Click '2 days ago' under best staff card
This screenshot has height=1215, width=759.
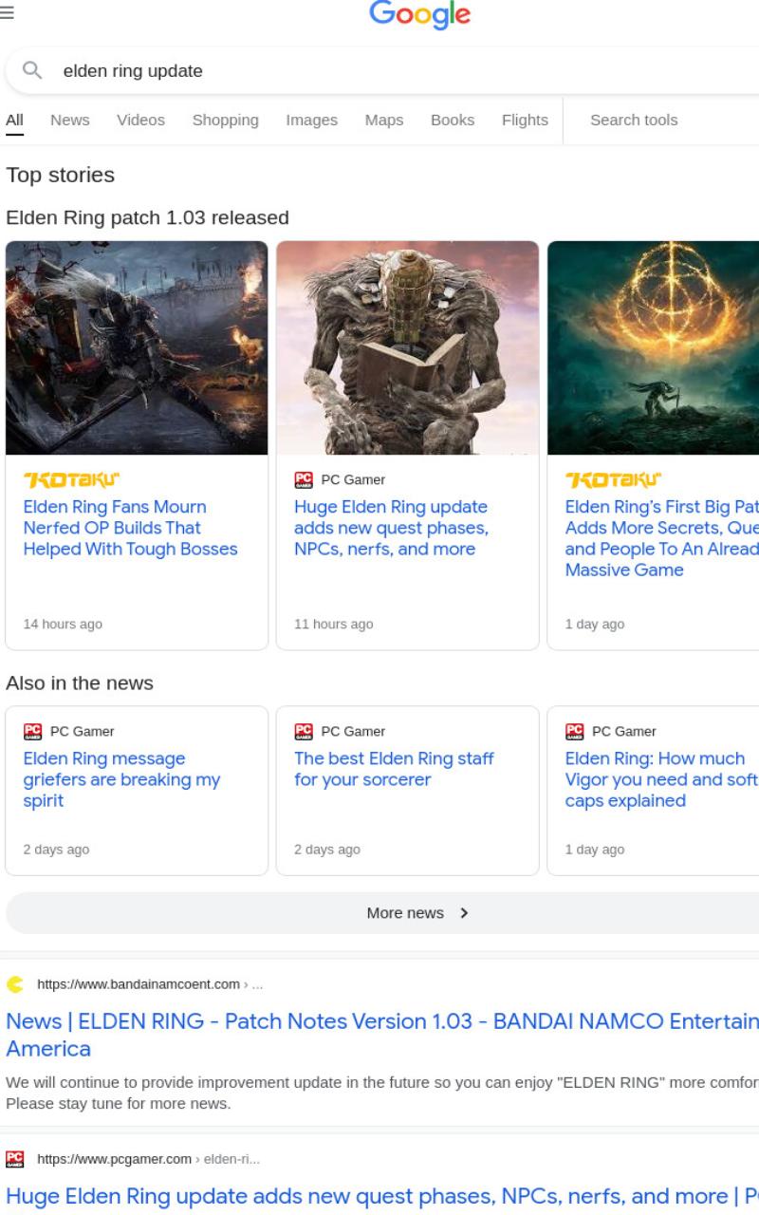(x=327, y=850)
